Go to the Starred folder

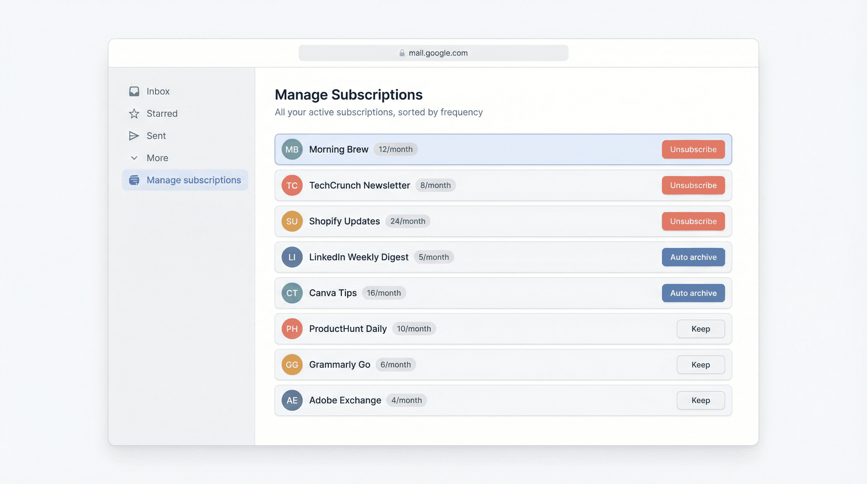click(162, 113)
